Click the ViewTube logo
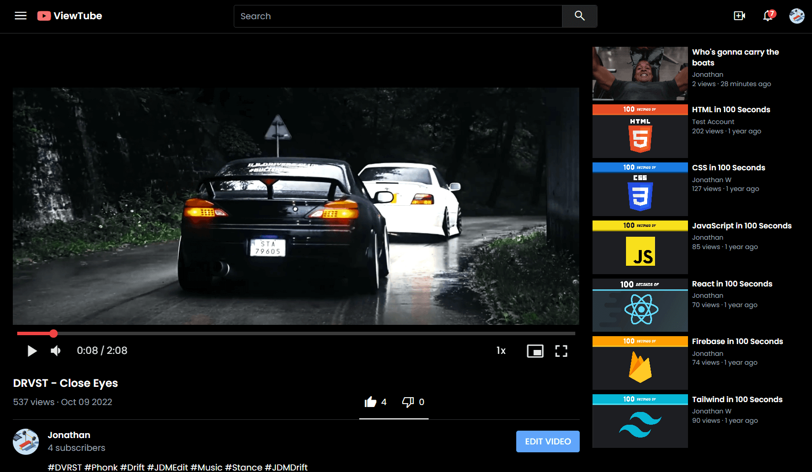812x472 pixels. tap(70, 16)
